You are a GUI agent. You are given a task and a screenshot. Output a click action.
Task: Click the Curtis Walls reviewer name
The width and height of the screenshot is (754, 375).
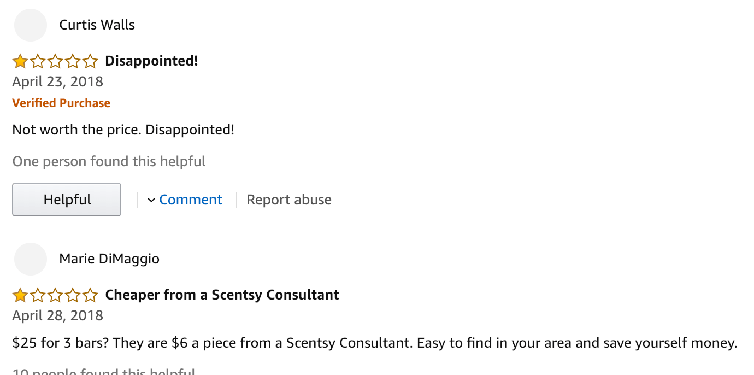point(97,25)
